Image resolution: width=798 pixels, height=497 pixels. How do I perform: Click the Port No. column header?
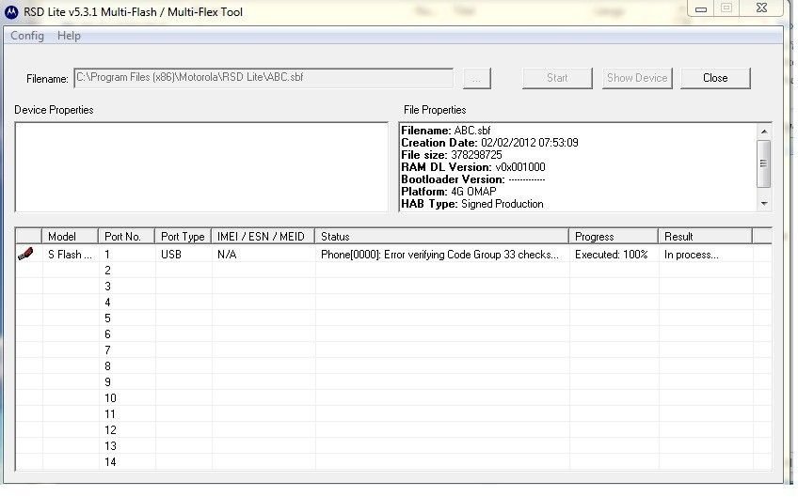(x=126, y=237)
